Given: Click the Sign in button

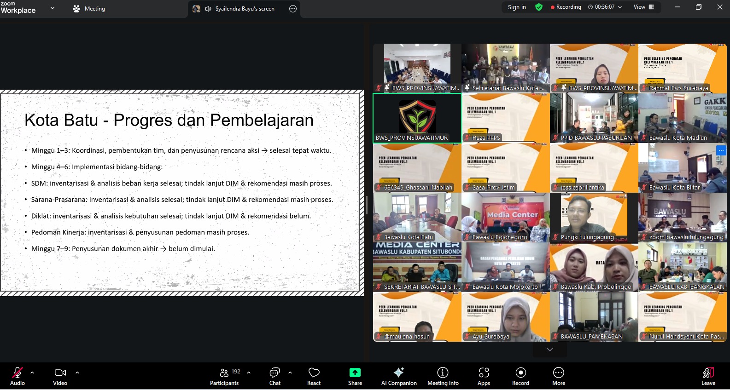Looking at the screenshot, I should [x=516, y=7].
